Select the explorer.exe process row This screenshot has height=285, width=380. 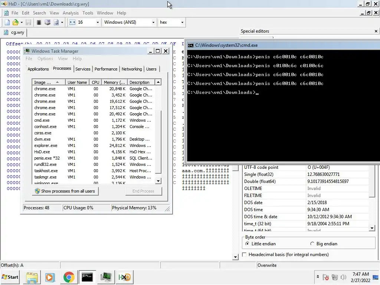(x=93, y=145)
